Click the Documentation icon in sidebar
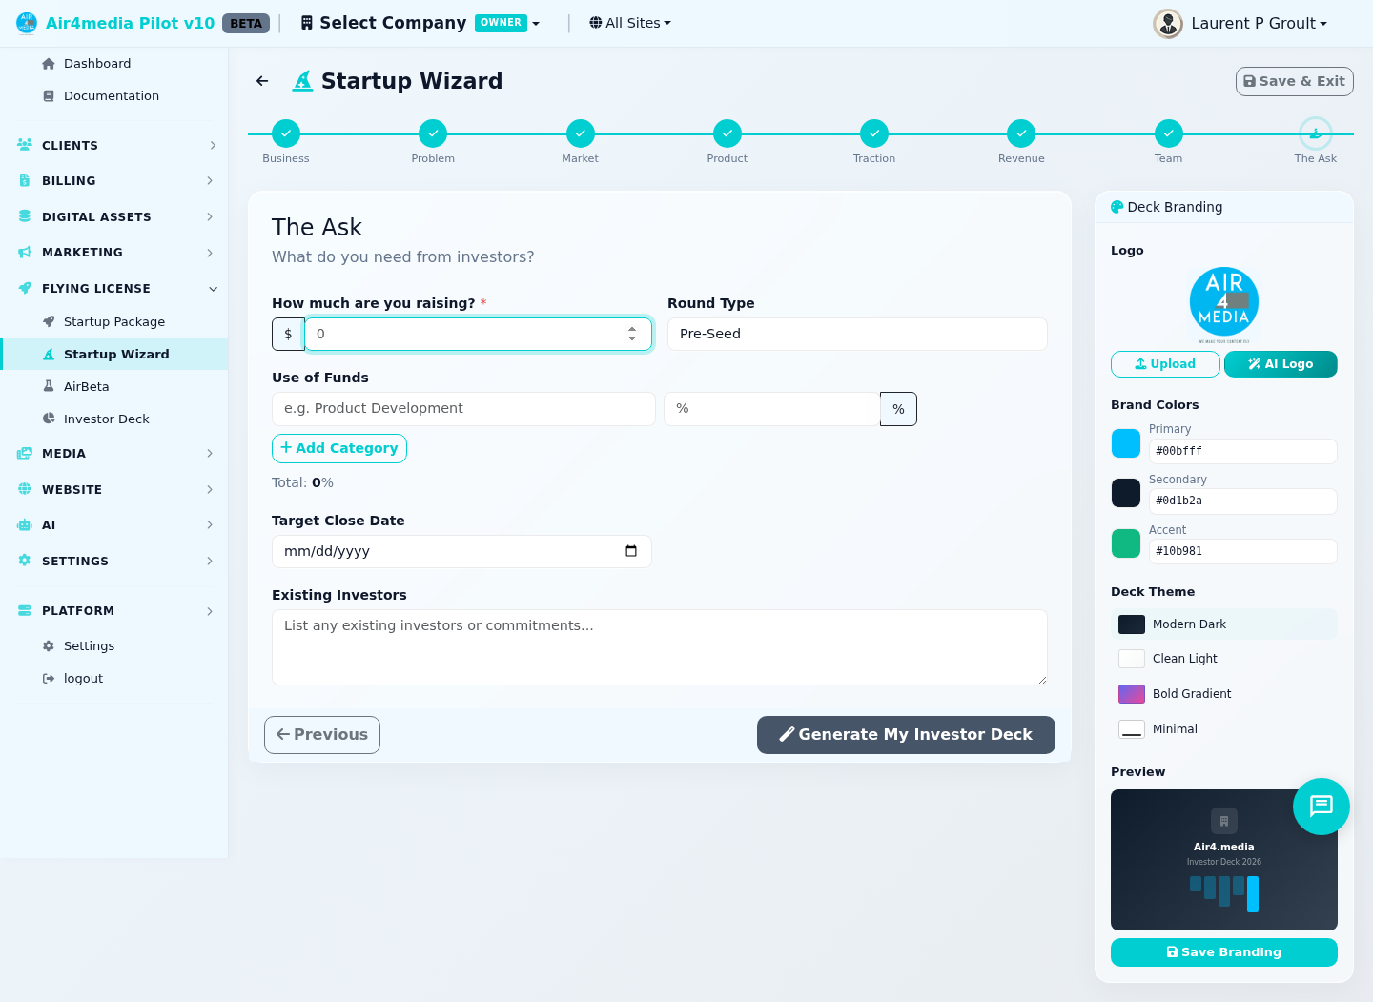 [x=48, y=95]
